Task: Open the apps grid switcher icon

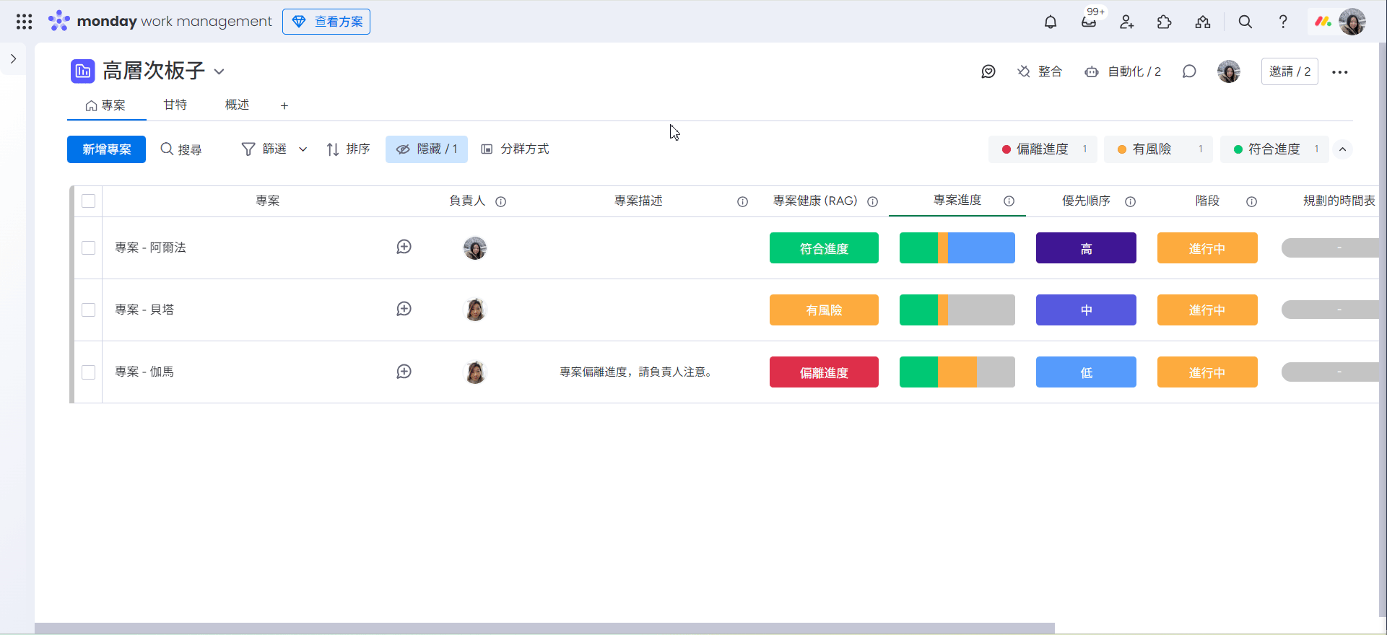Action: (x=24, y=22)
